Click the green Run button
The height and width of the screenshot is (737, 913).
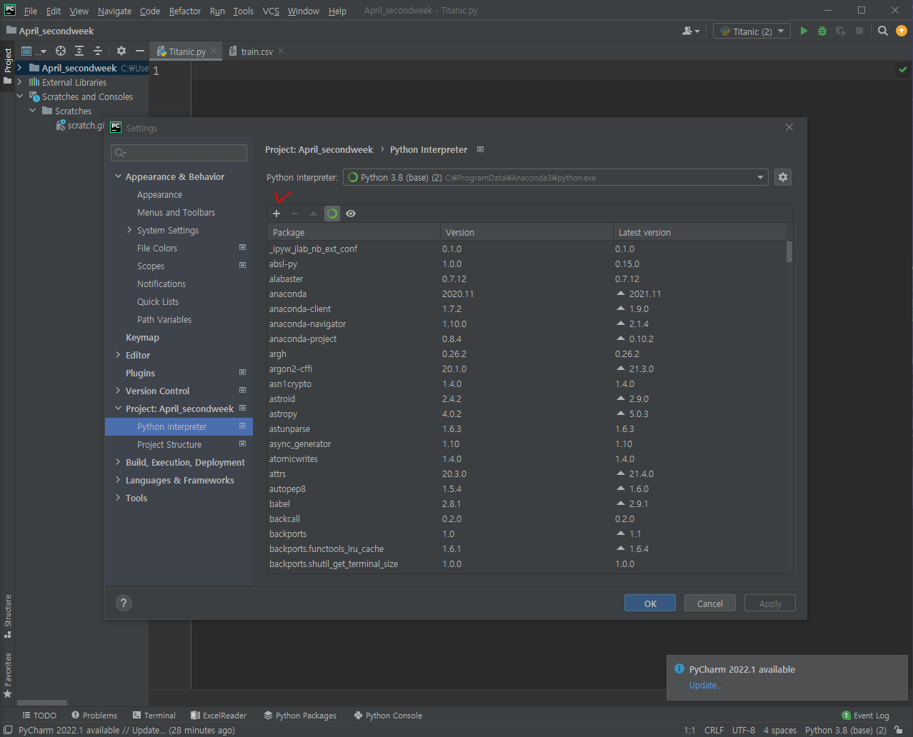[x=804, y=31]
